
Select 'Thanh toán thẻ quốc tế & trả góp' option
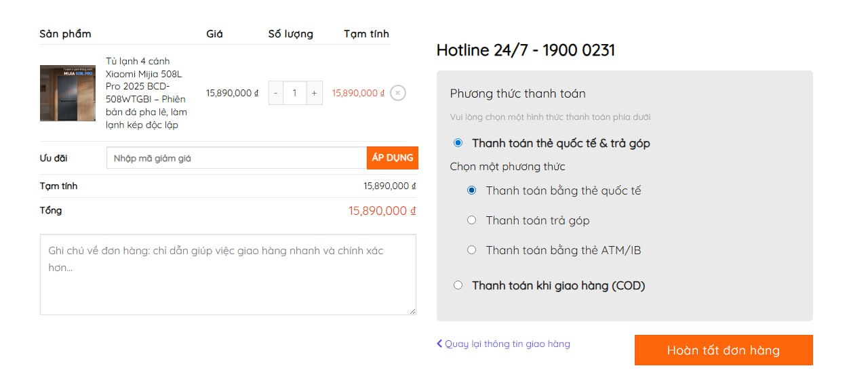tap(458, 143)
